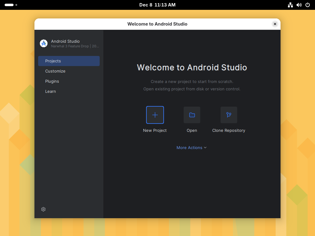This screenshot has height=236, width=315.
Task: Click the Activities pill in top-left corner
Action: [9, 5]
